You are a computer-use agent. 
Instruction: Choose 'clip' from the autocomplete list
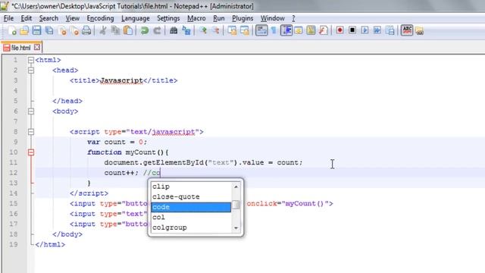191,187
